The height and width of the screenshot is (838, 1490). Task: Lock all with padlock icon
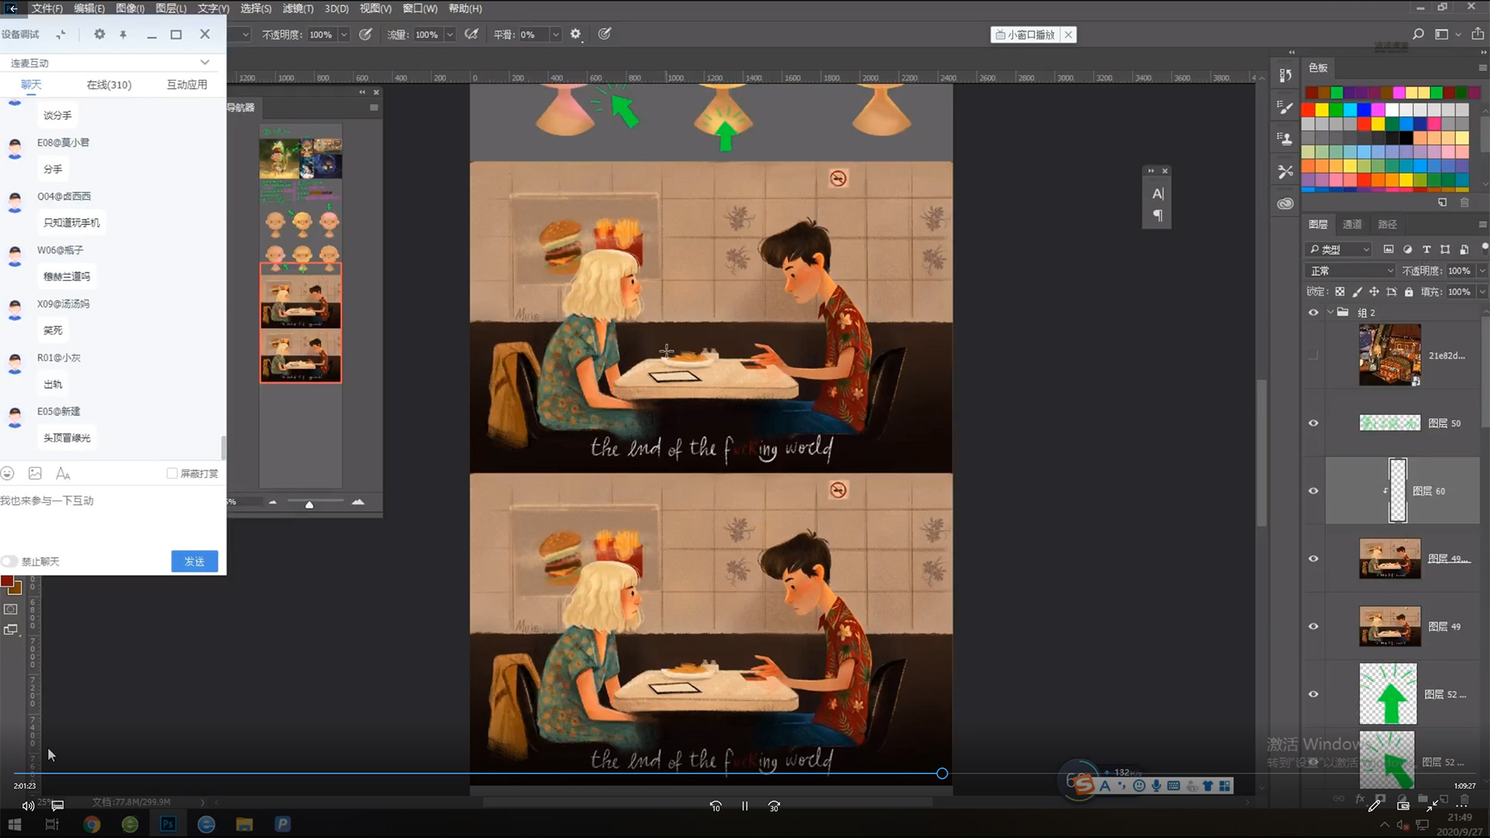point(1409,292)
